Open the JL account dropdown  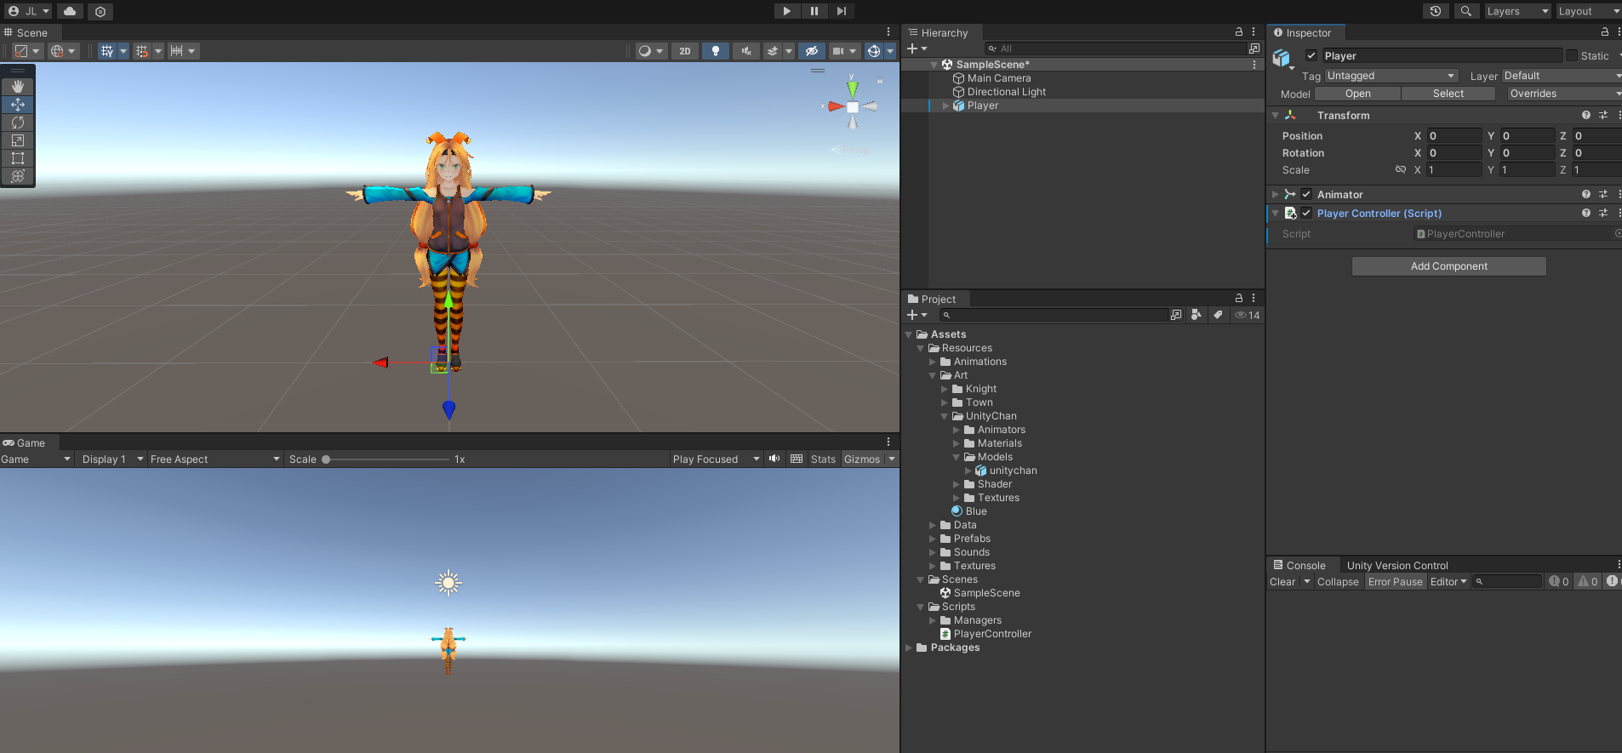[x=29, y=11]
